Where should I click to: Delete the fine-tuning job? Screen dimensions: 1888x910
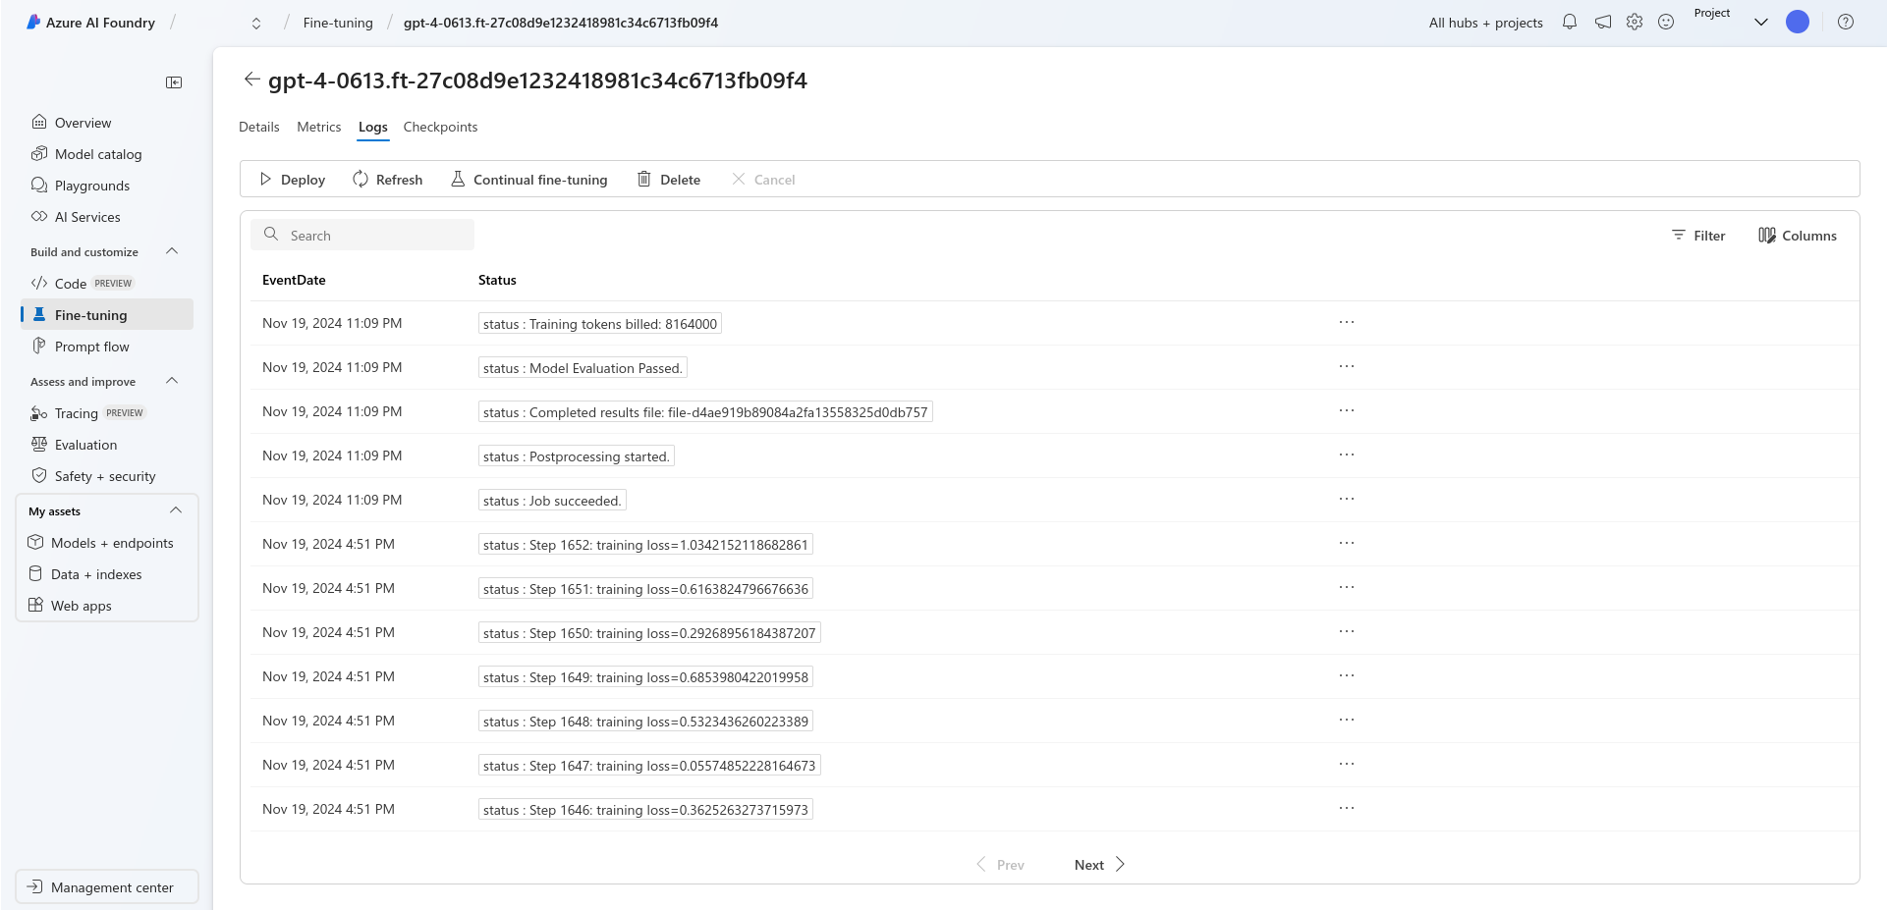(669, 180)
